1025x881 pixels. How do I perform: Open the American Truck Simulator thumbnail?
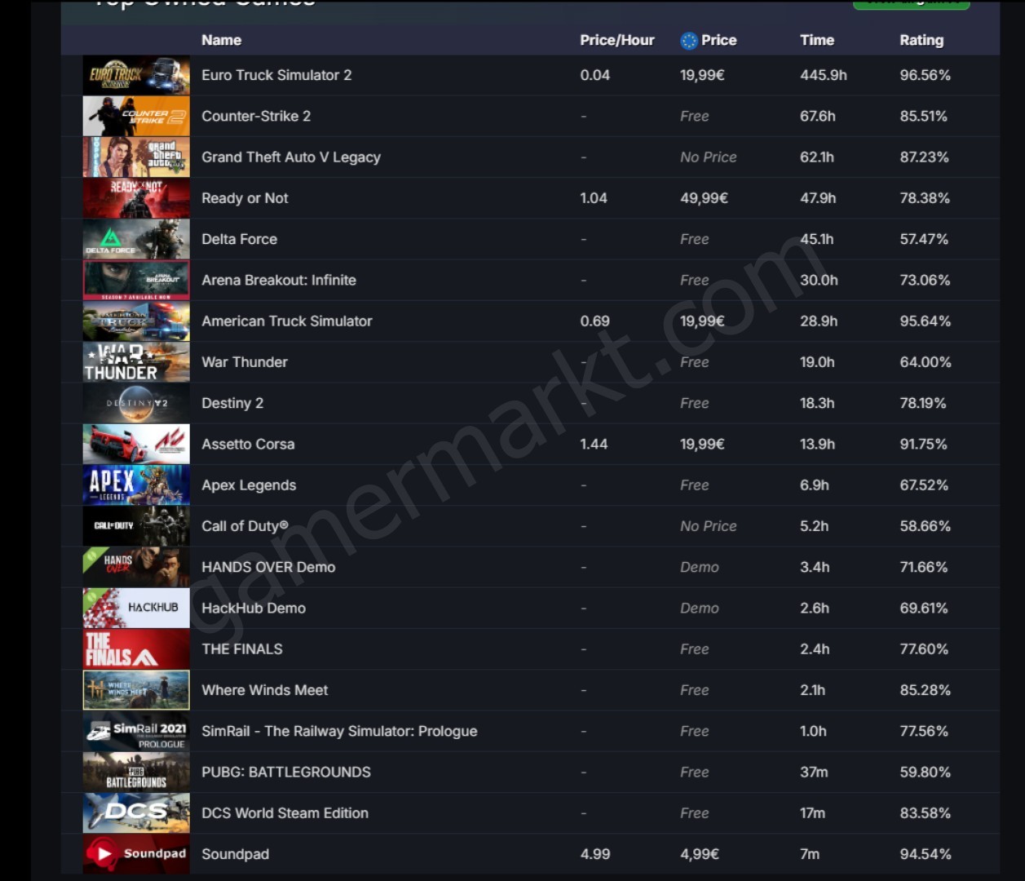136,321
